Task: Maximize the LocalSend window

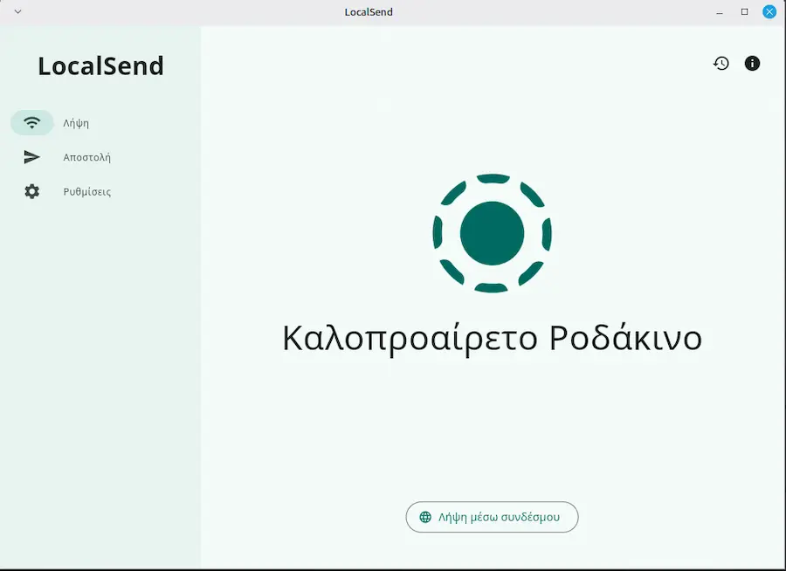Action: click(744, 11)
